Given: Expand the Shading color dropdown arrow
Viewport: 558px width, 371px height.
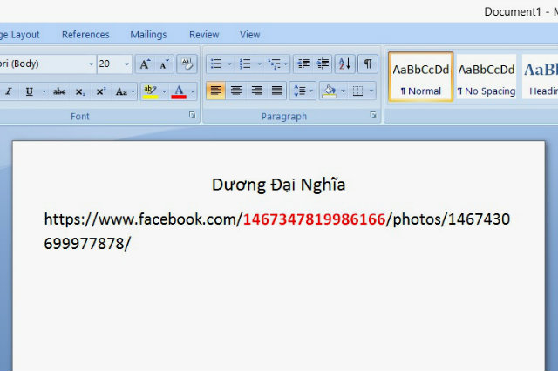Looking at the screenshot, I should [343, 91].
